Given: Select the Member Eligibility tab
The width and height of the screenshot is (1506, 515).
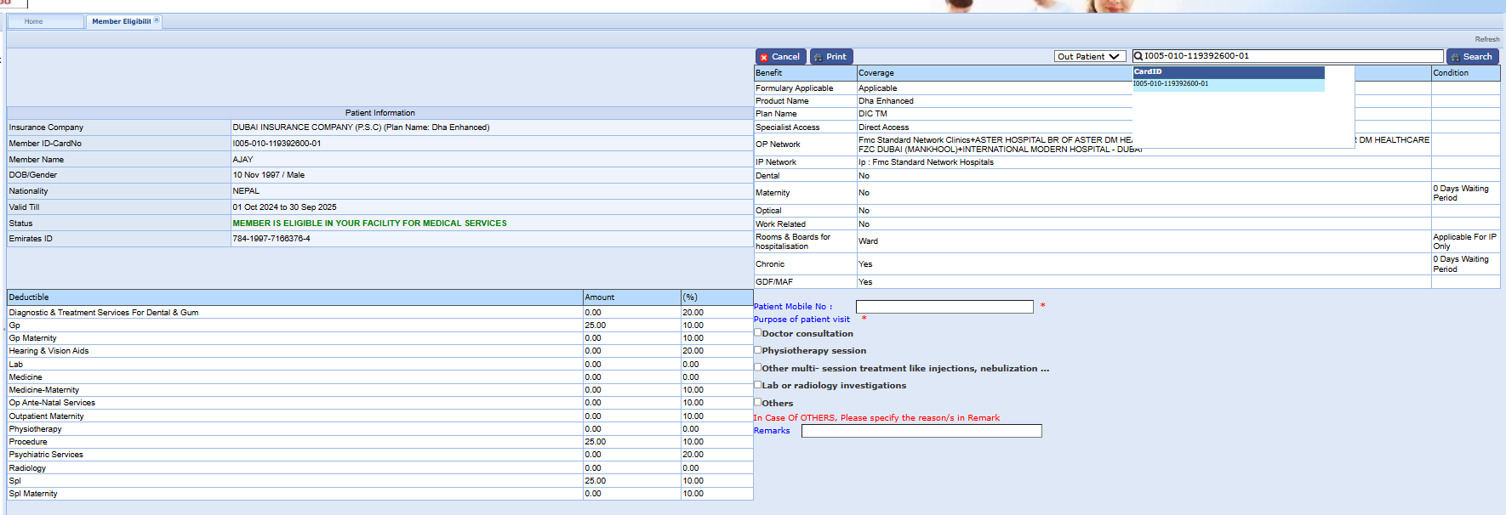Looking at the screenshot, I should click(x=121, y=21).
